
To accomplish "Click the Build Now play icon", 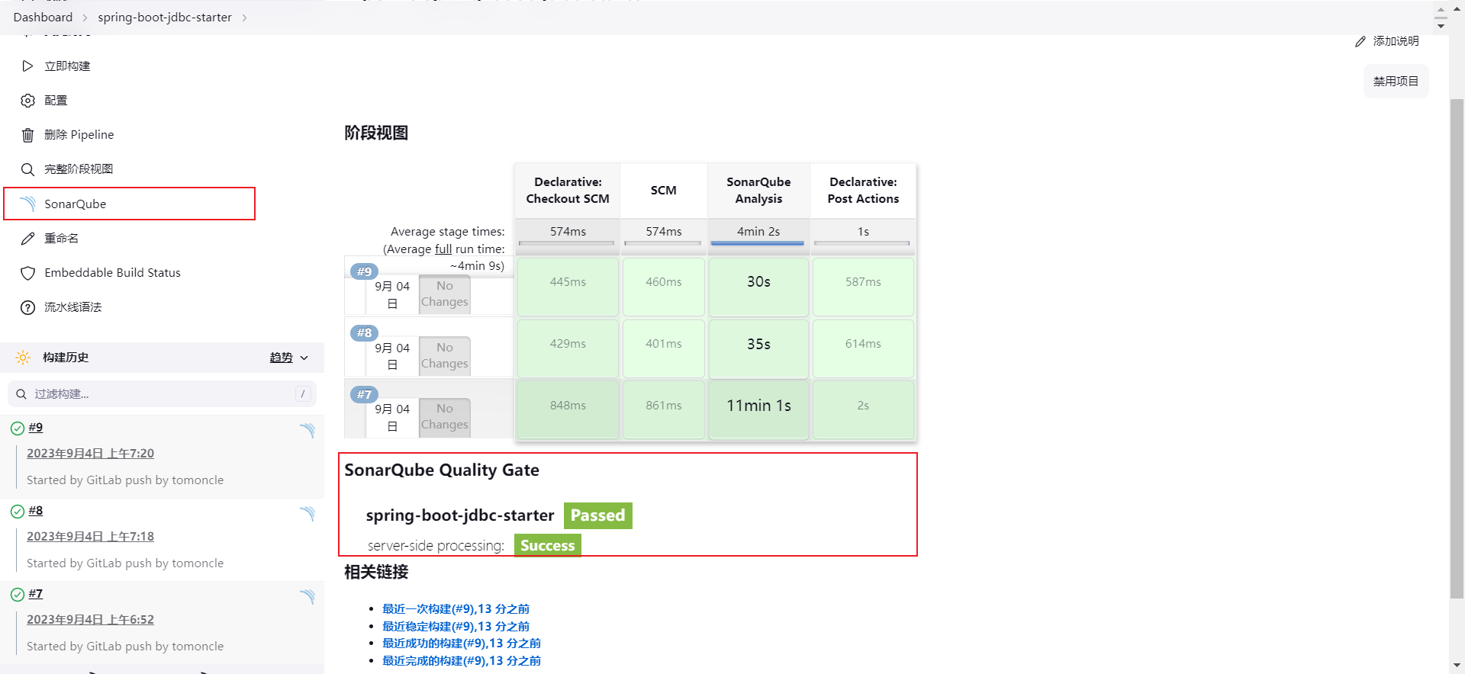I will pyautogui.click(x=27, y=66).
